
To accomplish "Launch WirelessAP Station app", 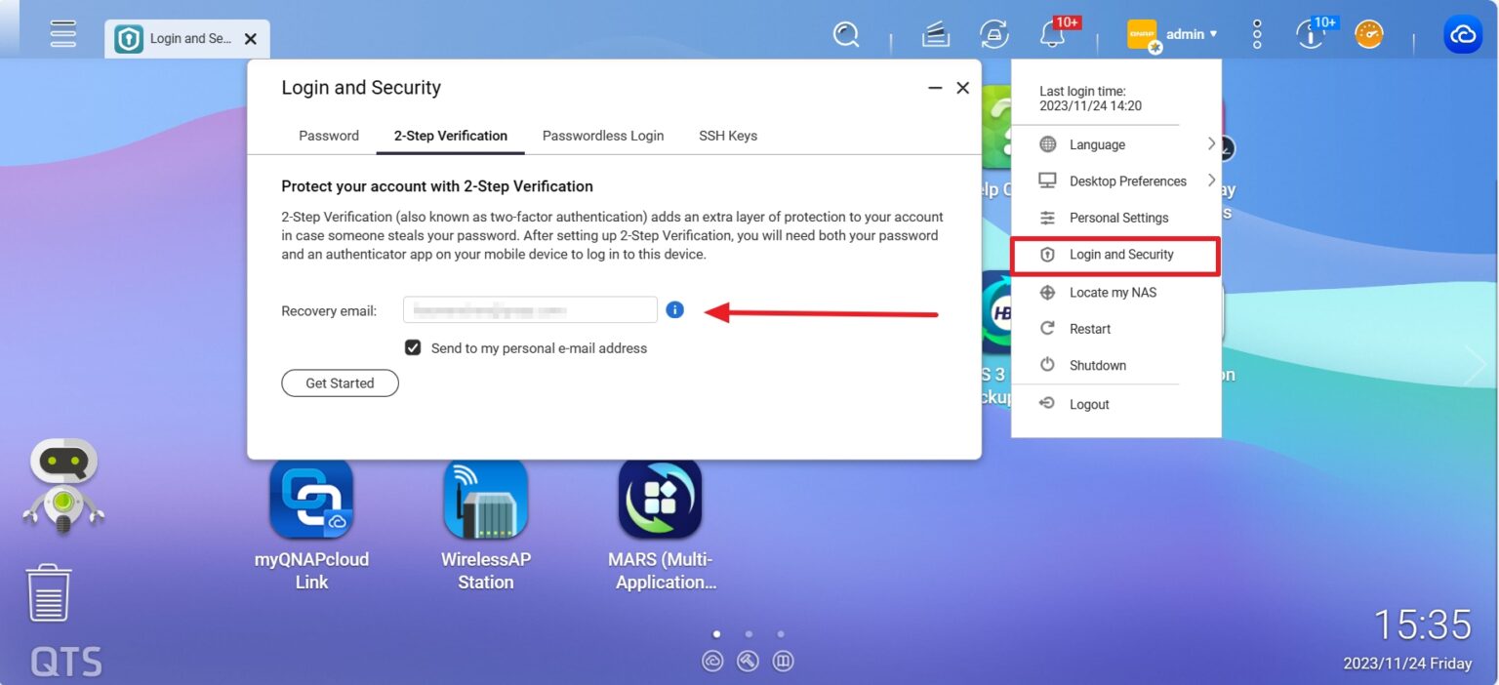I will [485, 499].
